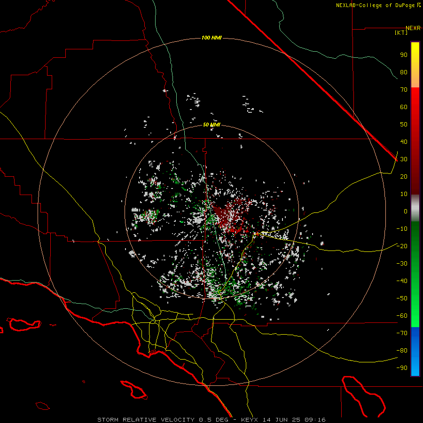Click the -20 value on the velocity scale
The height and width of the screenshot is (423, 423).
402,246
